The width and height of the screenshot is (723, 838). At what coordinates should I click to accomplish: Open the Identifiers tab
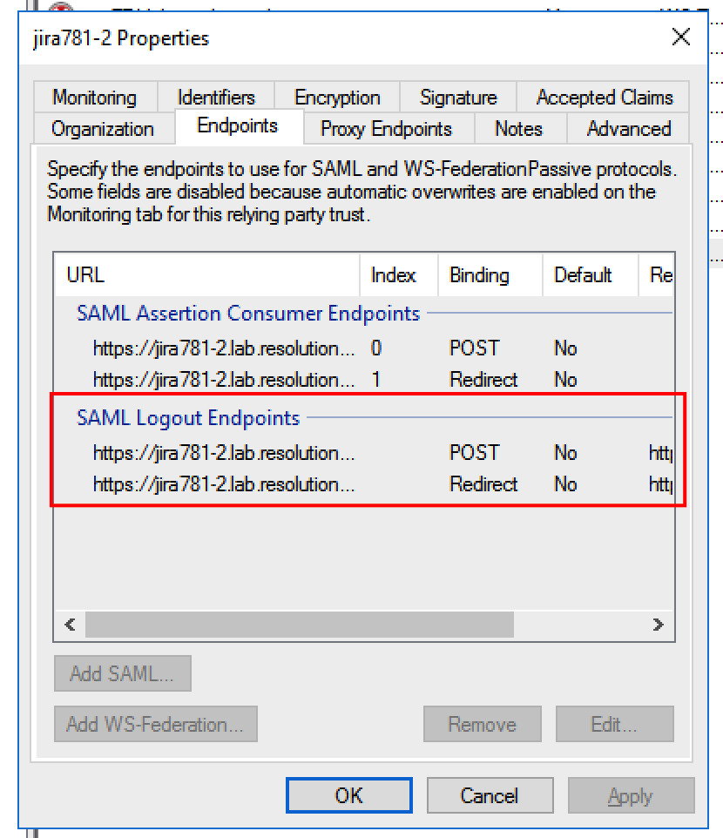pyautogui.click(x=216, y=98)
